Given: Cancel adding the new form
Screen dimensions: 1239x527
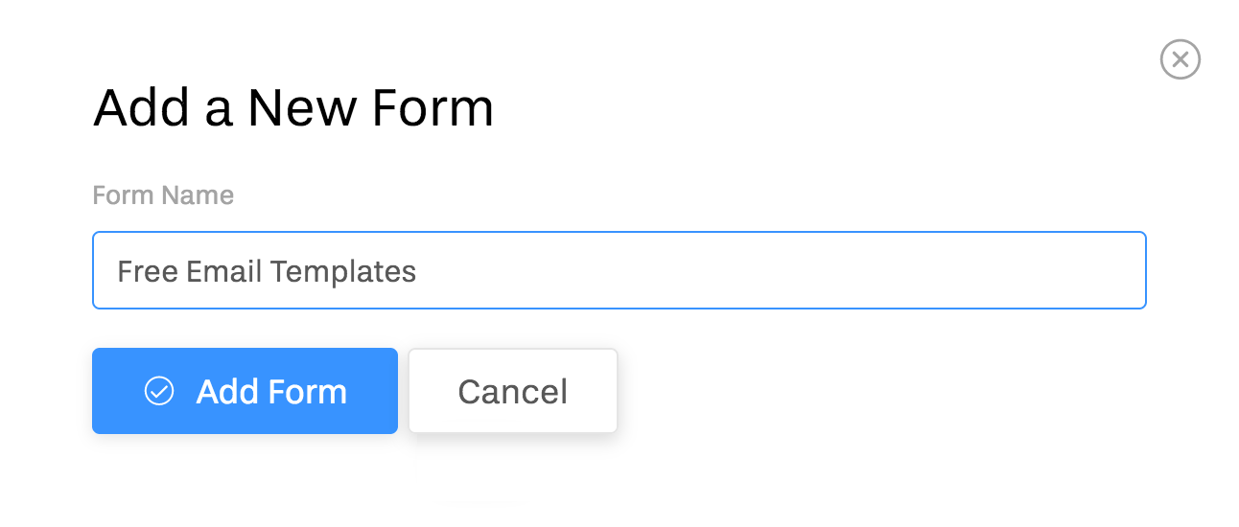Looking at the screenshot, I should click(513, 391).
